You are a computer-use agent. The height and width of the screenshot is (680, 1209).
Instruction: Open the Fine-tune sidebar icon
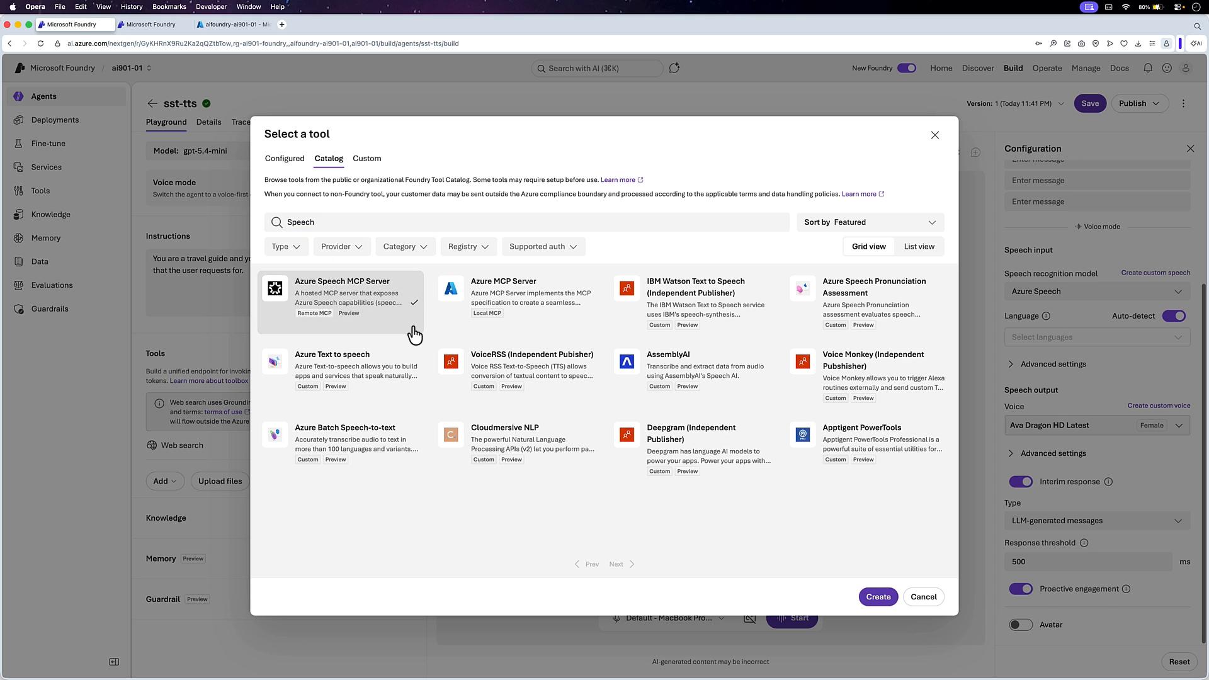[19, 144]
